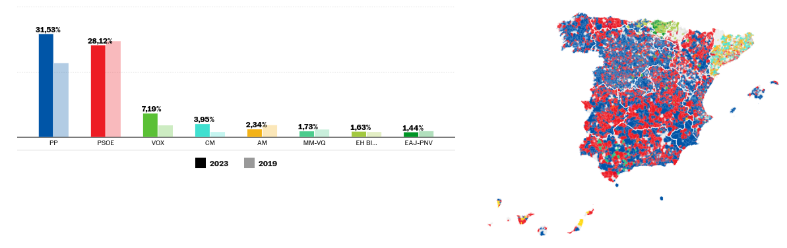This screenshot has height=248, width=787.
Task: Click the 31,53% value label above PP
Action: [48, 30]
